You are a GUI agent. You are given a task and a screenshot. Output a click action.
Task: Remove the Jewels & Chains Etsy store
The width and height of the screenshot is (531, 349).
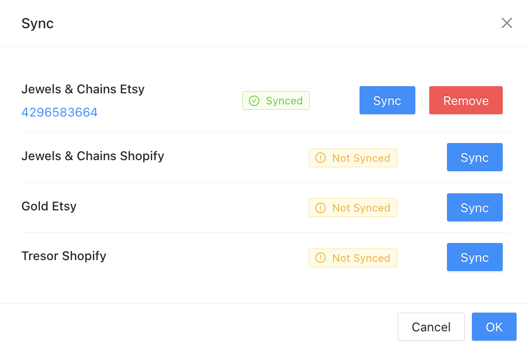point(466,101)
